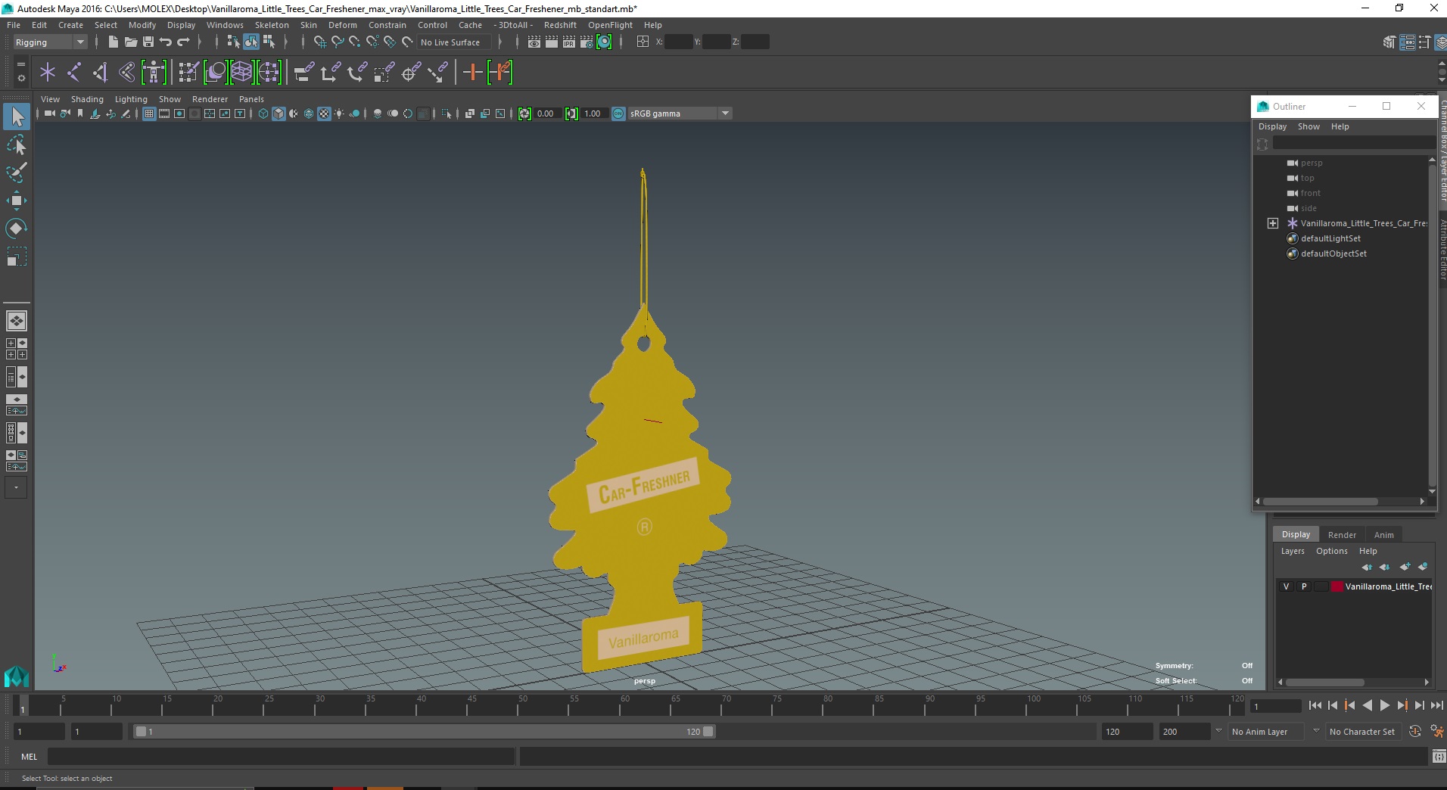Screen dimensions: 1447x790
Task: Click the Mirror Joint shelf icon
Action: coord(101,73)
